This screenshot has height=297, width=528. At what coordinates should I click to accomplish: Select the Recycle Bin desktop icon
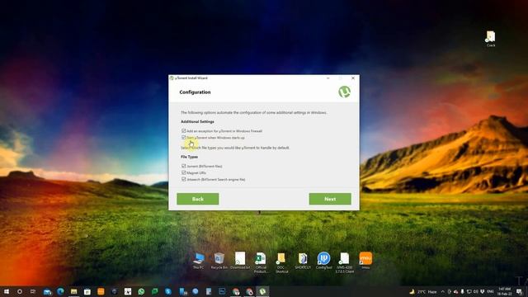(x=219, y=261)
